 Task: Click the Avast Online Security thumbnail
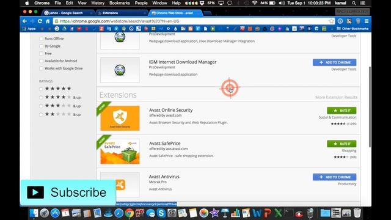coord(120,118)
